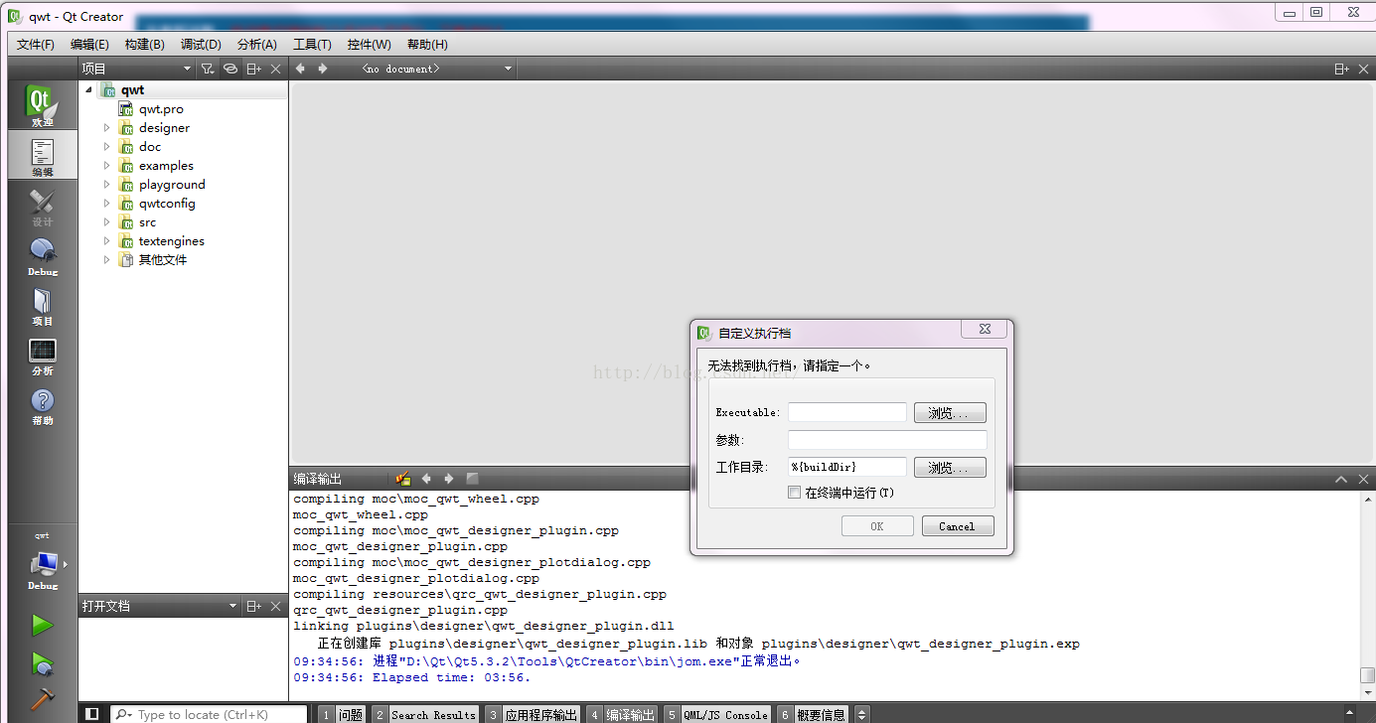Open the 编辑 (Edit) mode

click(x=42, y=156)
